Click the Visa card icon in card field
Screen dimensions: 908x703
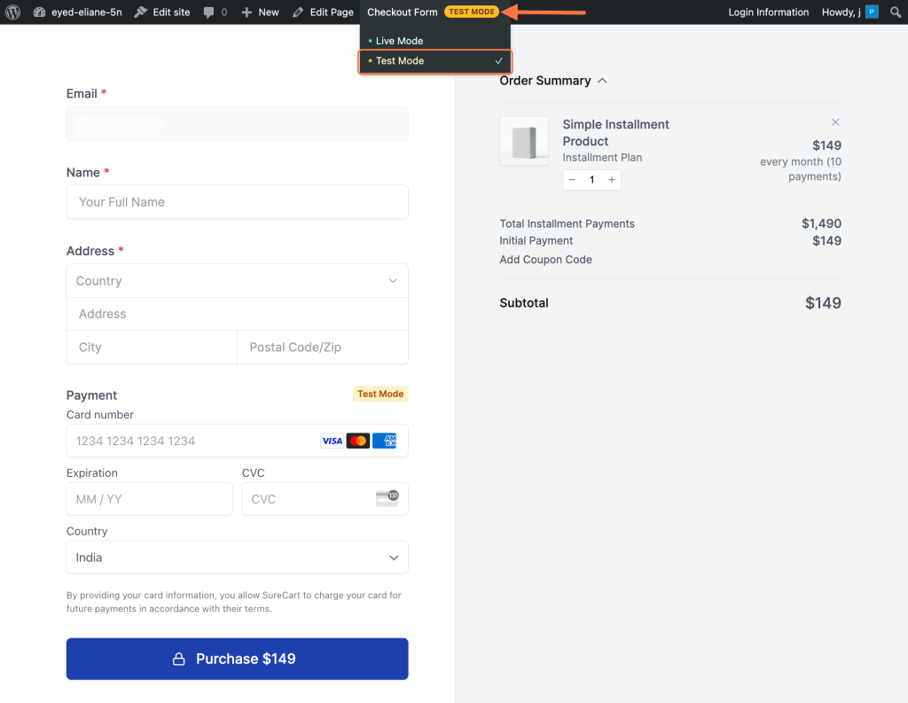pyautogui.click(x=332, y=441)
